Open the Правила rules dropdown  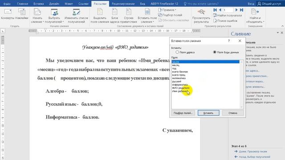tap(167, 10)
